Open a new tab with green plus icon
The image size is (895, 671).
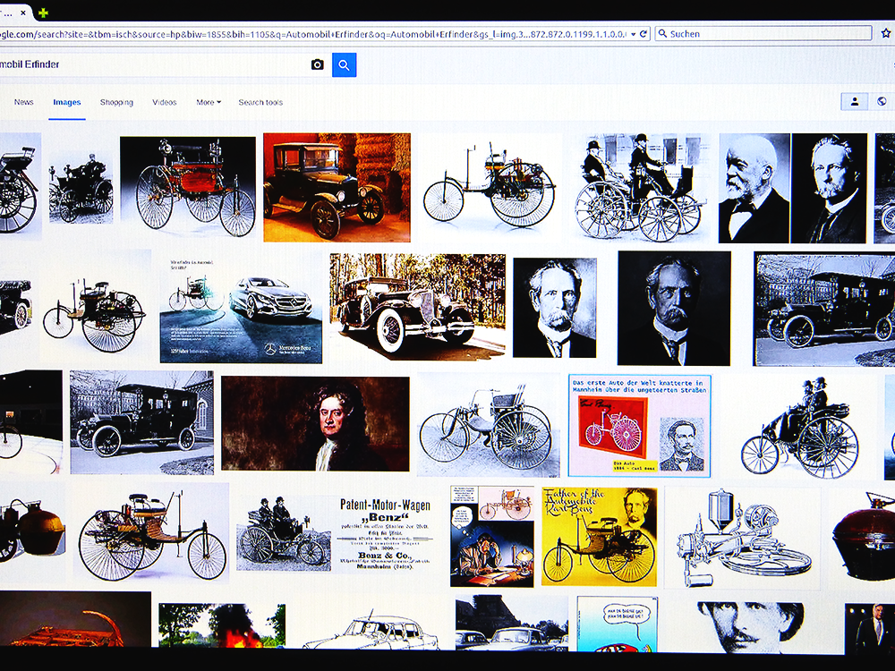tap(43, 13)
